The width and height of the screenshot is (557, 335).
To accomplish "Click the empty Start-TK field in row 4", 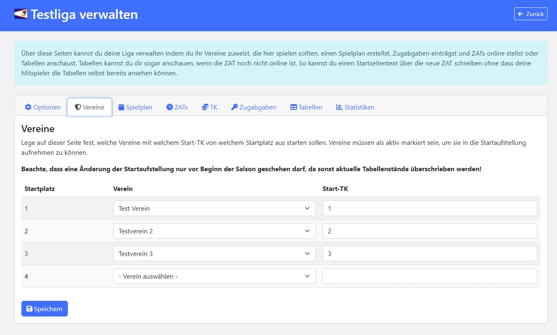I will click(429, 276).
